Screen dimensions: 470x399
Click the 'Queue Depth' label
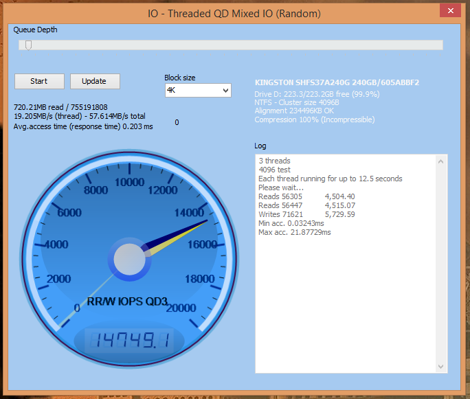click(x=35, y=30)
